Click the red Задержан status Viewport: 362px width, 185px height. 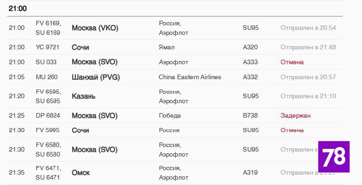tap(295, 115)
